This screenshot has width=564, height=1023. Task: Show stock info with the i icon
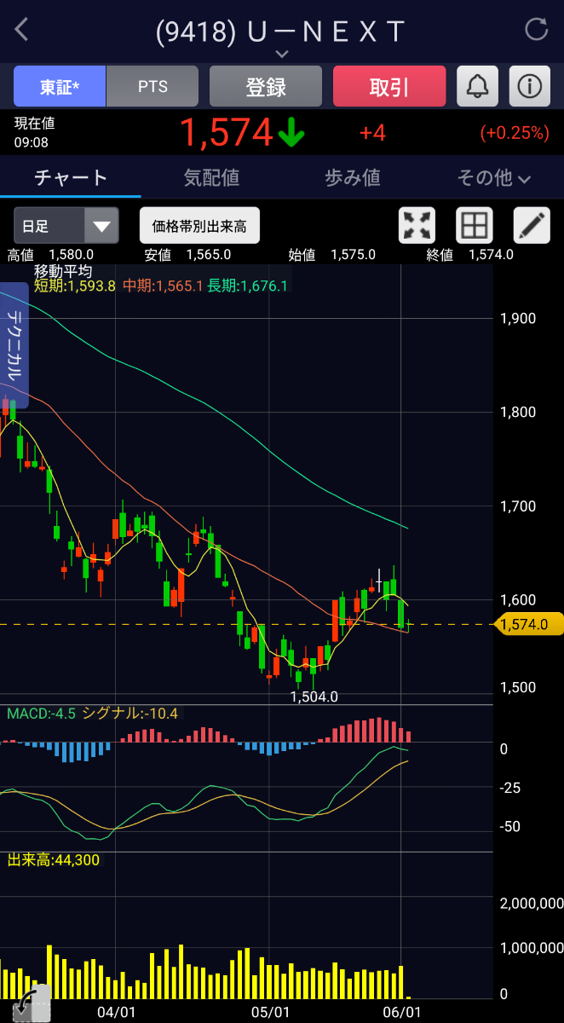[530, 86]
